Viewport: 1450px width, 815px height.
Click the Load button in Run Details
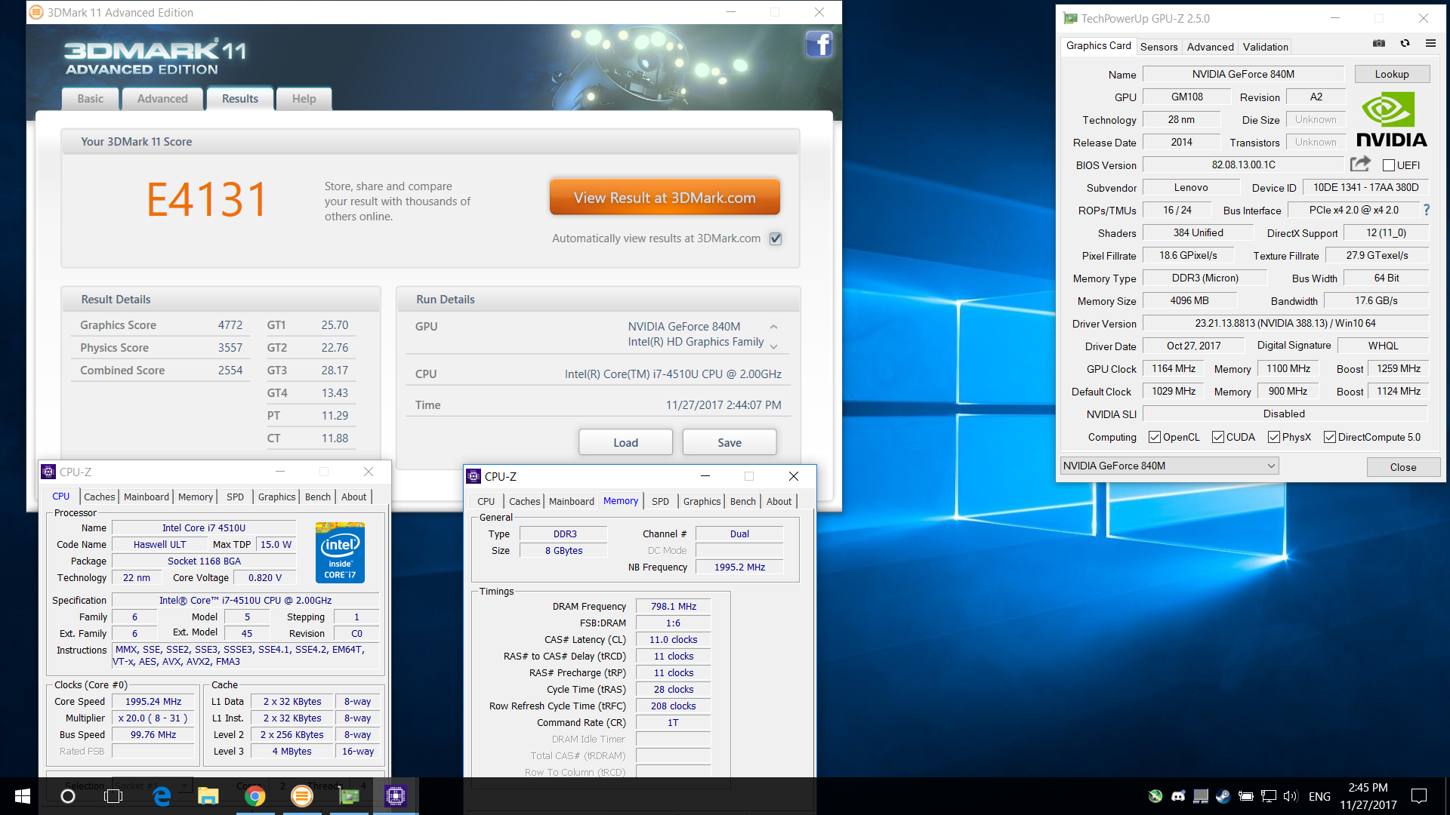(x=625, y=442)
